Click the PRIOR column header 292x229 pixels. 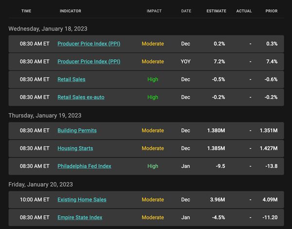click(272, 11)
